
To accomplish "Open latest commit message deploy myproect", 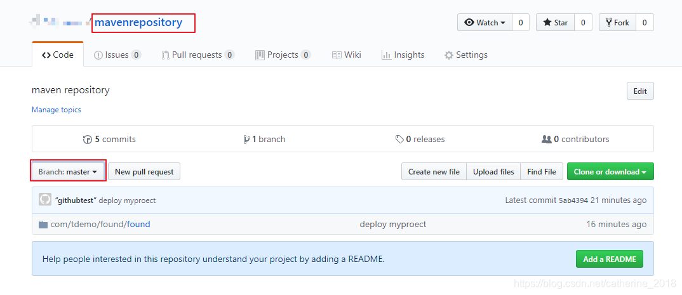I will [x=128, y=200].
